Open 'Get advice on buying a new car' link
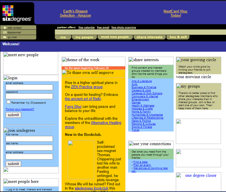Image resolution: width=226 pixels, height=192 pixels. pyautogui.click(x=150, y=169)
